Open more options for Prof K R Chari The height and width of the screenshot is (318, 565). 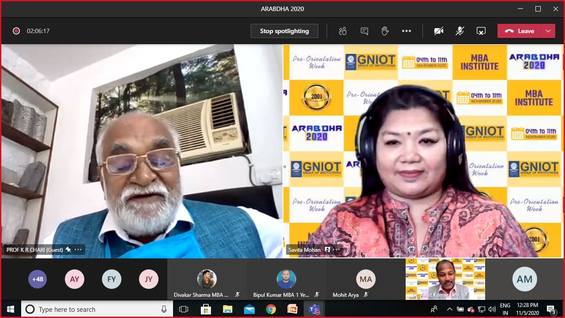click(78, 250)
